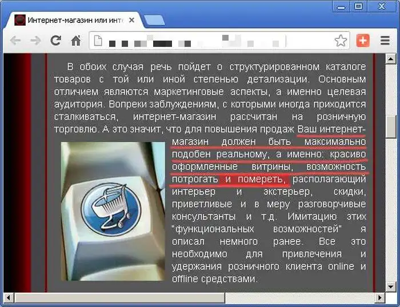Screen dimensions: 400x307
Task: Click the horizontal scrollbar left arrow
Action: (9, 298)
